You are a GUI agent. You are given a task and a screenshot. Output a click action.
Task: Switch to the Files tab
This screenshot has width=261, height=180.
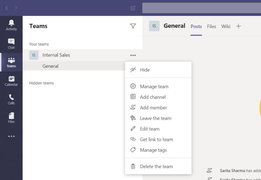[211, 26]
